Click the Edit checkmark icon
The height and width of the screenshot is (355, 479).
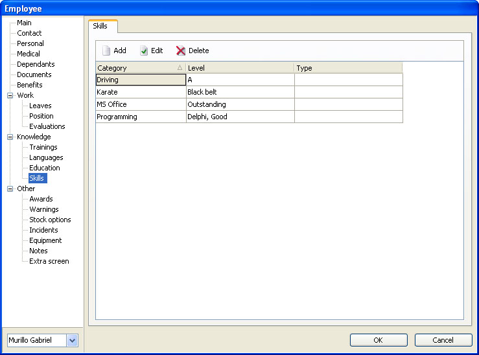(144, 51)
